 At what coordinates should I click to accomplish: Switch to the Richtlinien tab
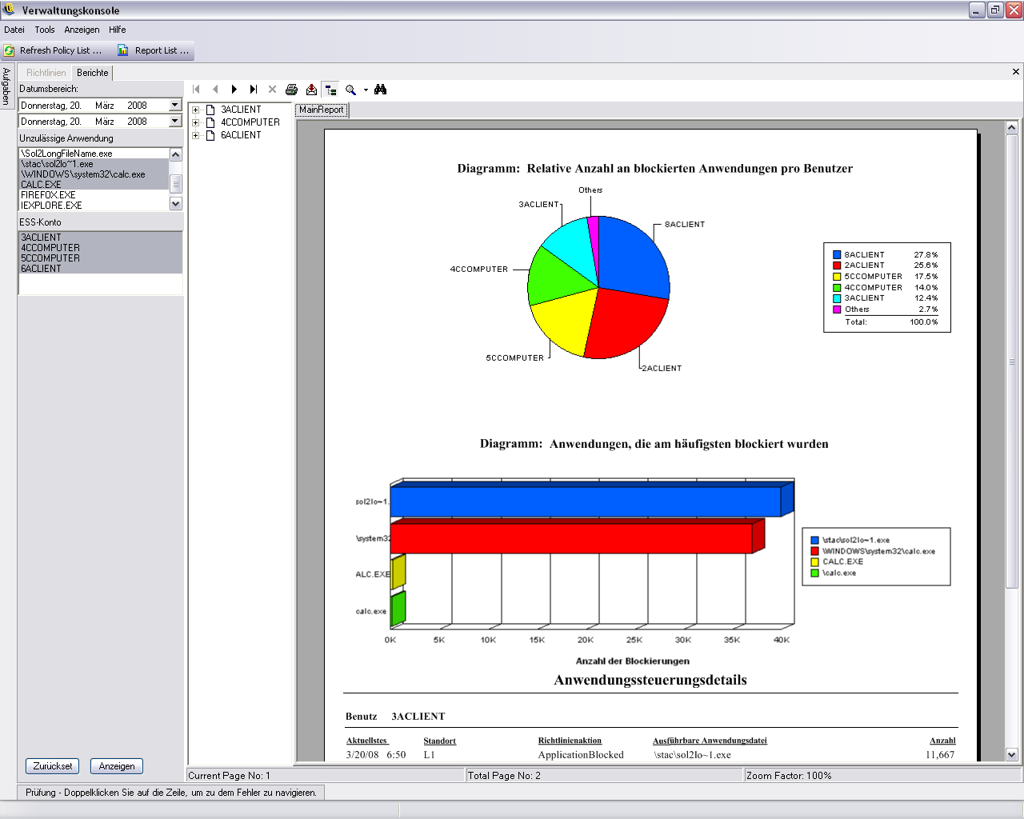click(46, 73)
